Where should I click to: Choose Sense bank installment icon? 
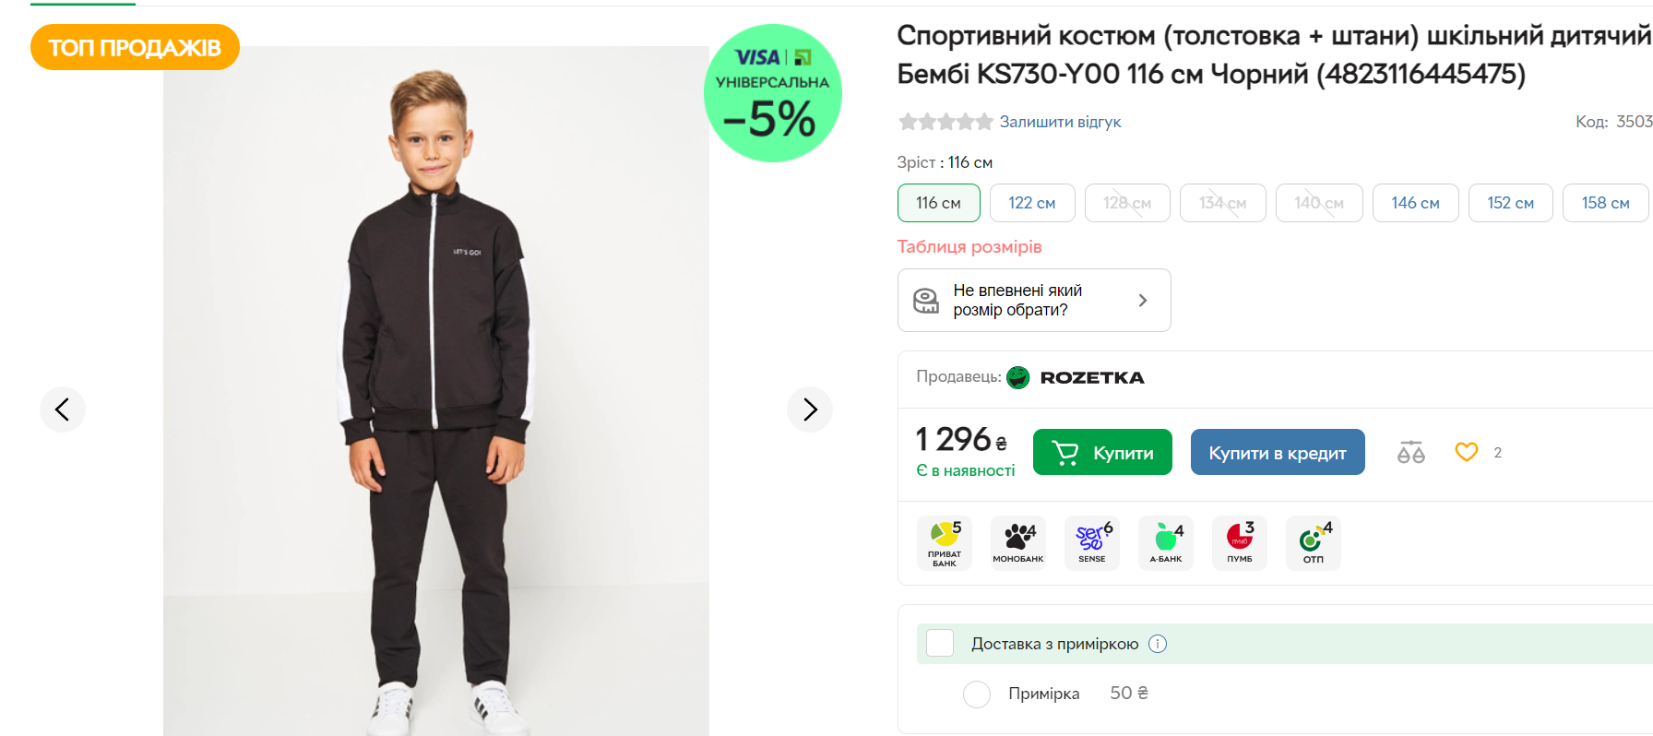click(1091, 543)
